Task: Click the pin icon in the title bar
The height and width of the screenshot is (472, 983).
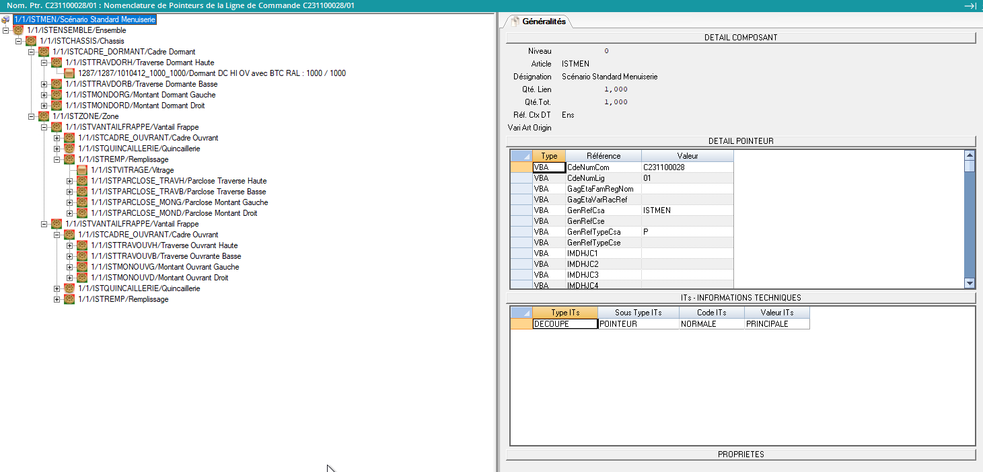Action: tap(970, 5)
